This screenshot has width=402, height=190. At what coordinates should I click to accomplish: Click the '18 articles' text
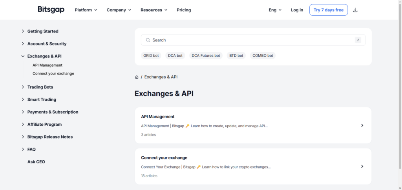(149, 176)
